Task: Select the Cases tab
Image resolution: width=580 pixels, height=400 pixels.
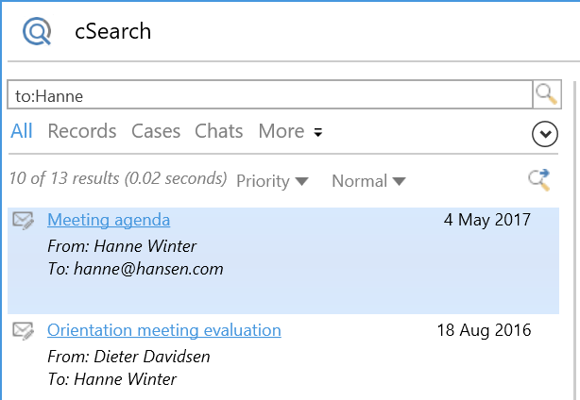Action: point(156,132)
